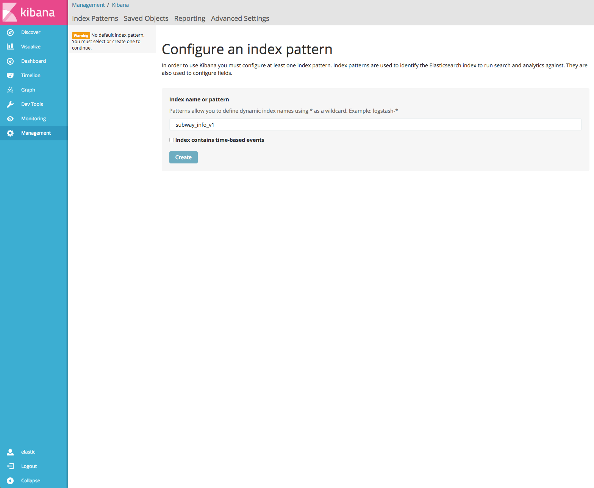594x488 pixels.
Task: Focus the index name input containing subway_info_v1
Action: pos(375,125)
